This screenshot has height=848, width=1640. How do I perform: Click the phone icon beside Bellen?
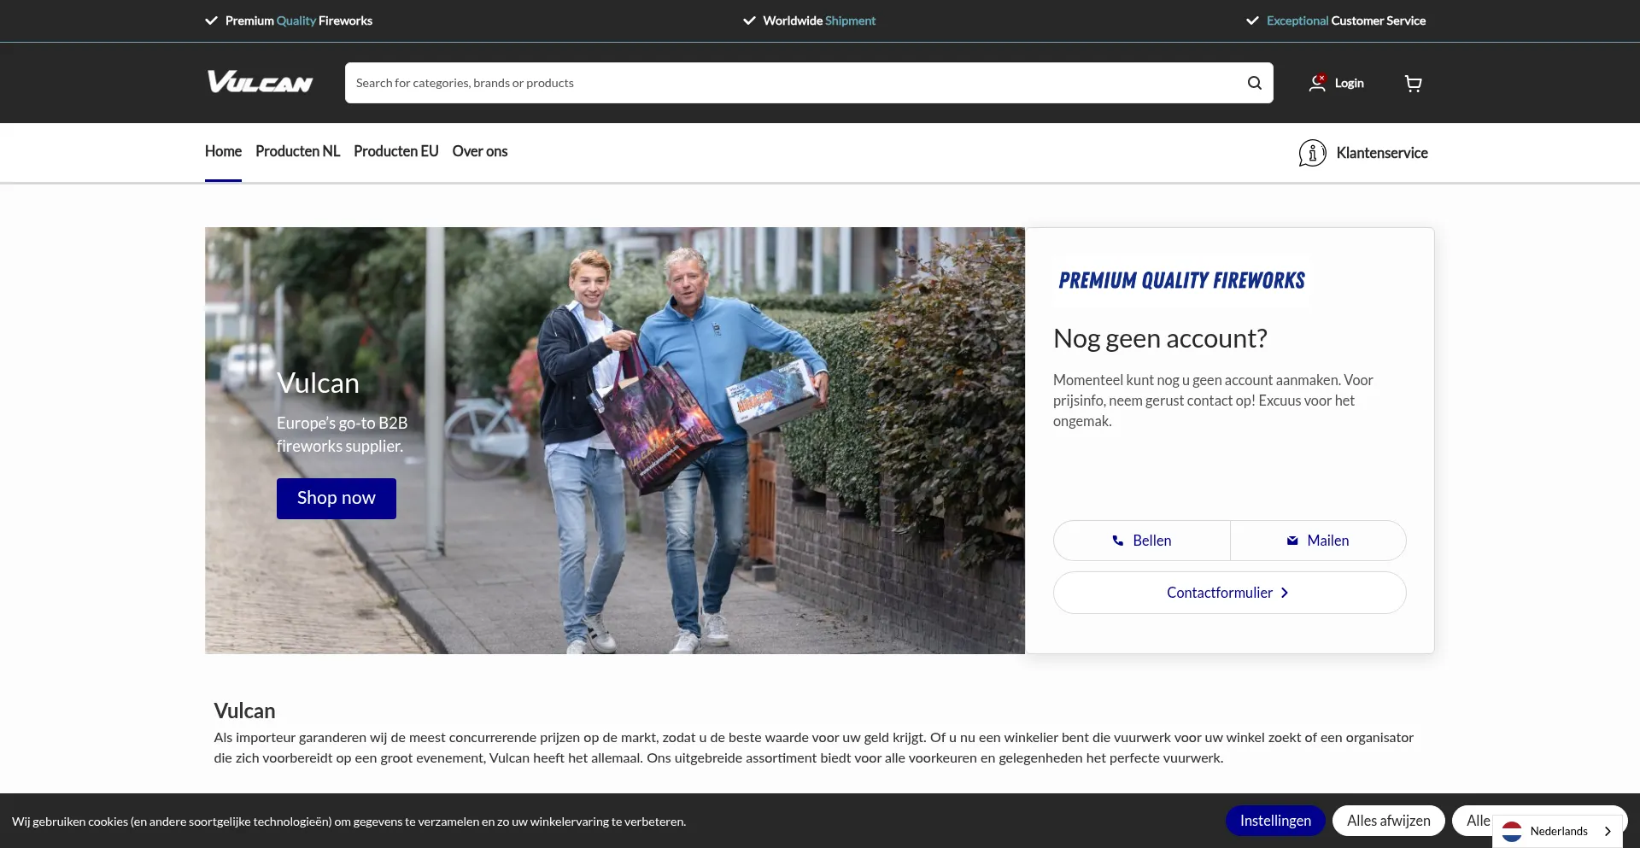point(1117,541)
